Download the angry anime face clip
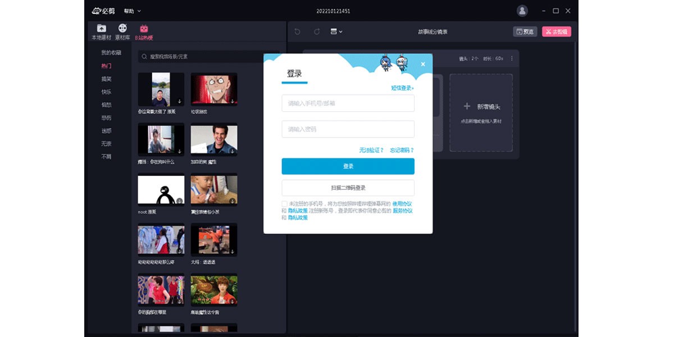Viewport: 674px width, 337px height. click(x=232, y=102)
